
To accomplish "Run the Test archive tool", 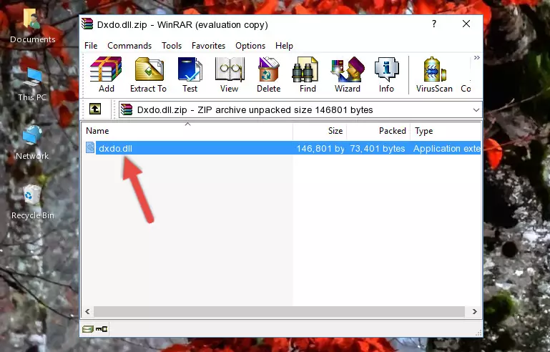I will [x=190, y=74].
